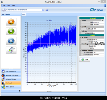Screen dimensions: 107x100
Task: Click the PlexUTILITIES title bar app icon
Action: click(x=2, y=2)
